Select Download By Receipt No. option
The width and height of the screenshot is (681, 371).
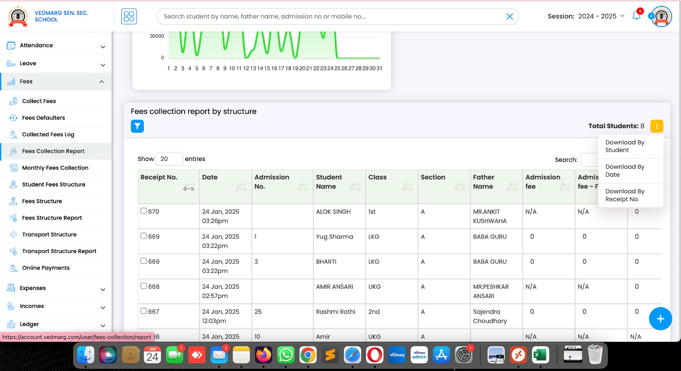624,195
